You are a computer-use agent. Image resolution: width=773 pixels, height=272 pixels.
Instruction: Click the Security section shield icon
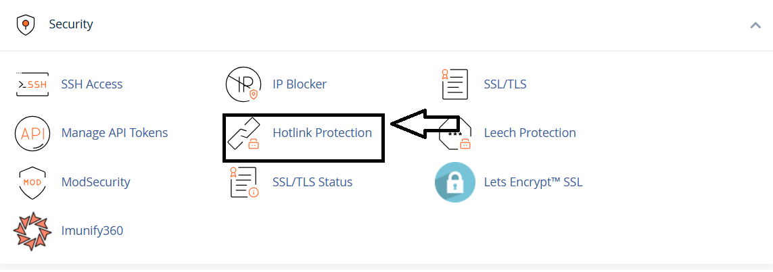[25, 25]
